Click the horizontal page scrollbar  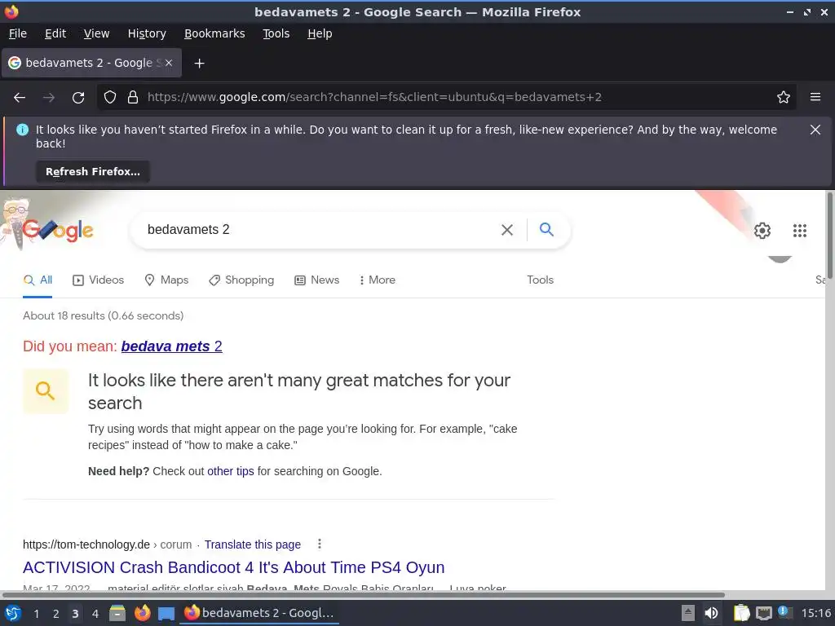click(363, 594)
